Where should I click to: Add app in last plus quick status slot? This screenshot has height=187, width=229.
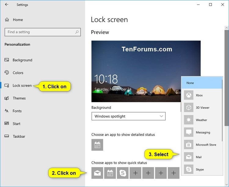click(173, 173)
